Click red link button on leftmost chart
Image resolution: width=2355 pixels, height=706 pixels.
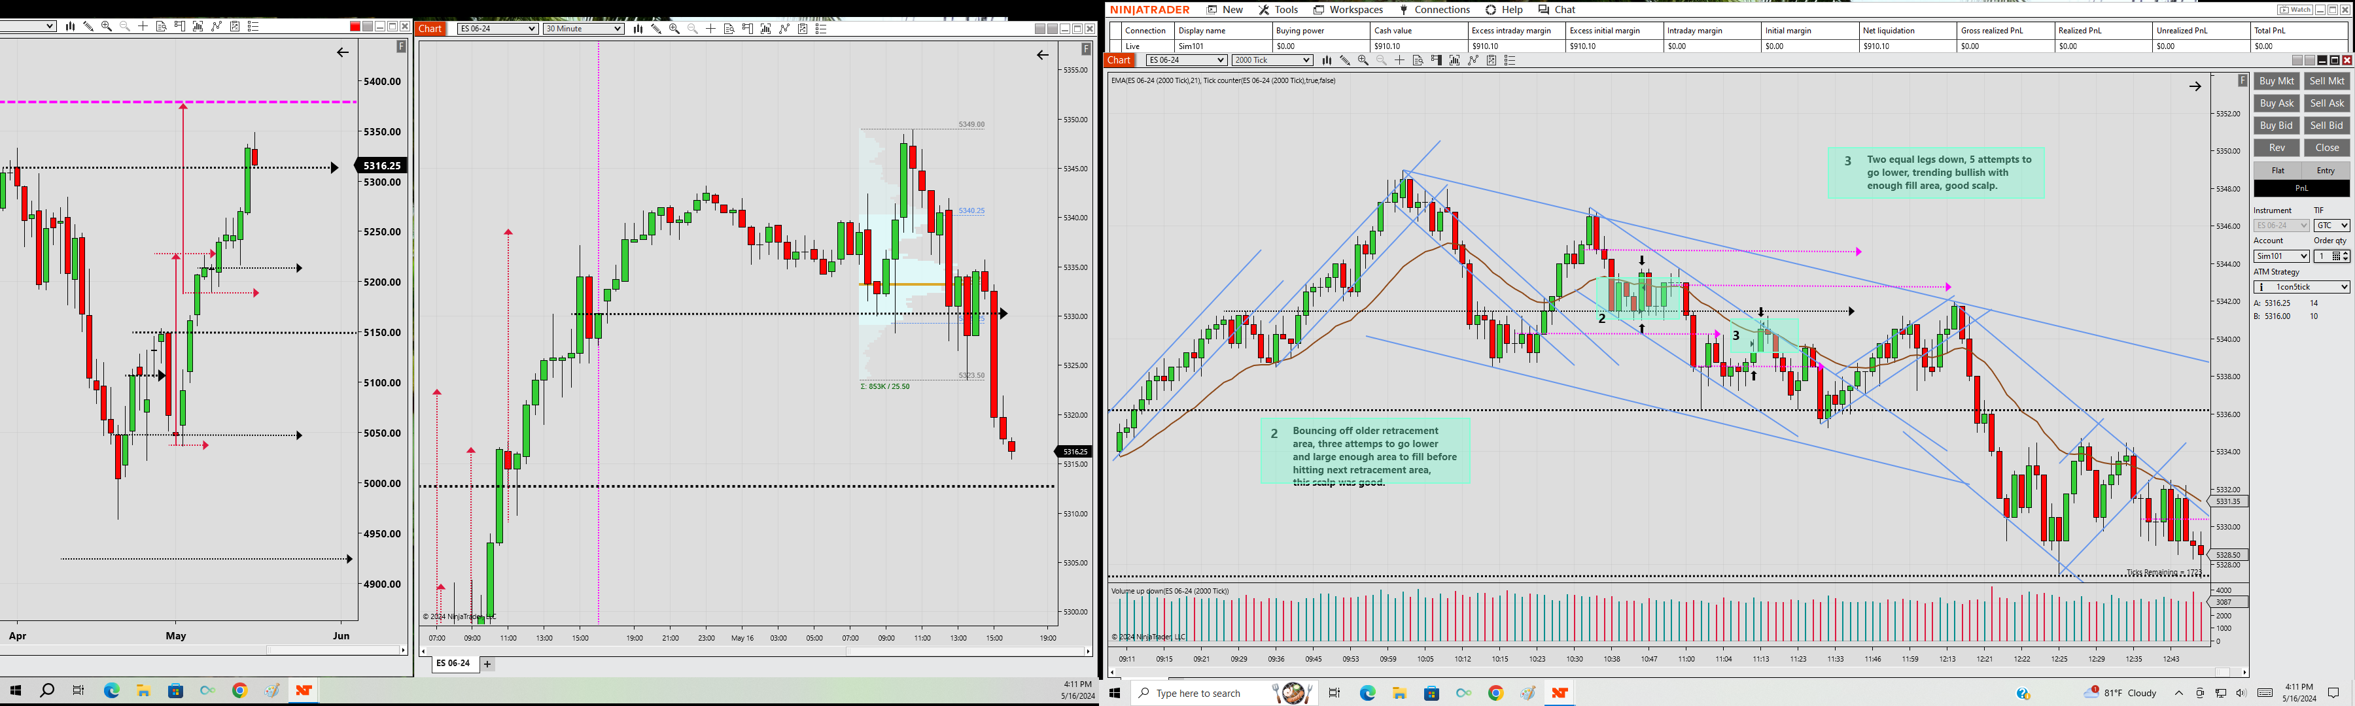coord(356,27)
